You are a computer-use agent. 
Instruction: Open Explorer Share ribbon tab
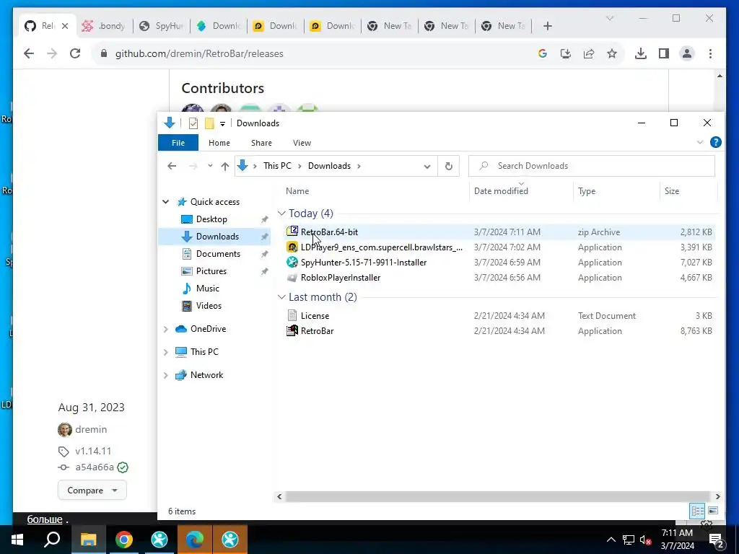(261, 143)
